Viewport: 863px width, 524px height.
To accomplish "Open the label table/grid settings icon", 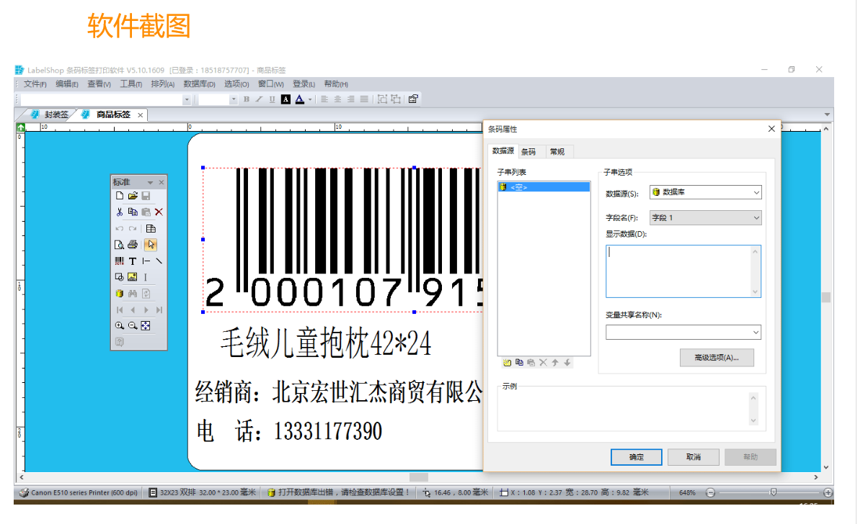I will [151, 228].
